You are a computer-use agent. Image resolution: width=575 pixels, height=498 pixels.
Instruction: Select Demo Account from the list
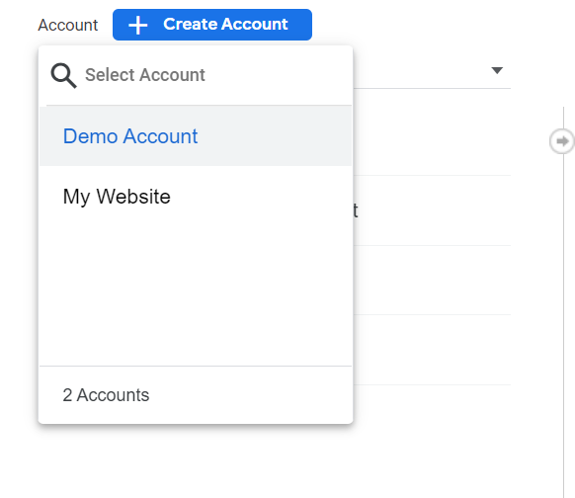[130, 136]
